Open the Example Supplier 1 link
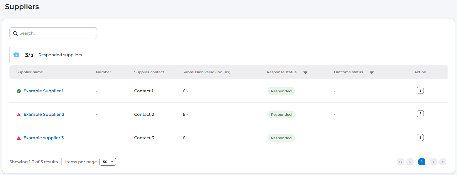The width and height of the screenshot is (457, 175). pos(43,91)
